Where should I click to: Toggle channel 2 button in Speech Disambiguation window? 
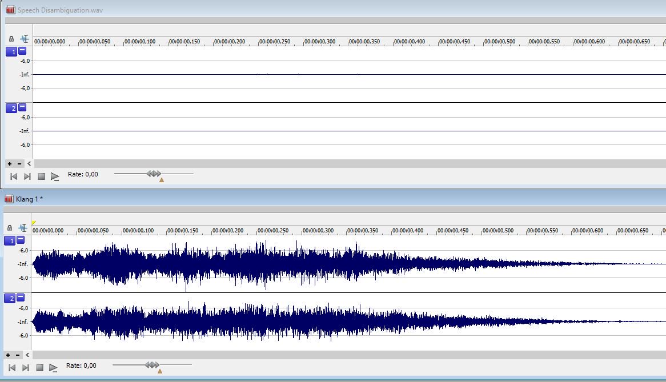pos(11,108)
